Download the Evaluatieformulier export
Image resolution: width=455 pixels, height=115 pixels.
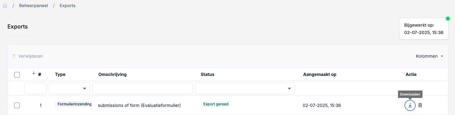tap(410, 105)
